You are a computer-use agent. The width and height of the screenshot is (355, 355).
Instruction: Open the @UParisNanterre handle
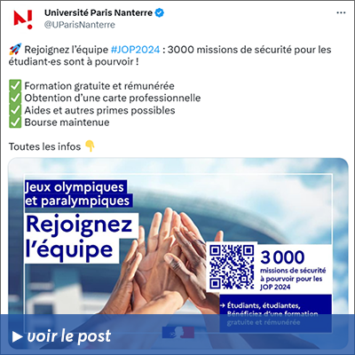79,25
